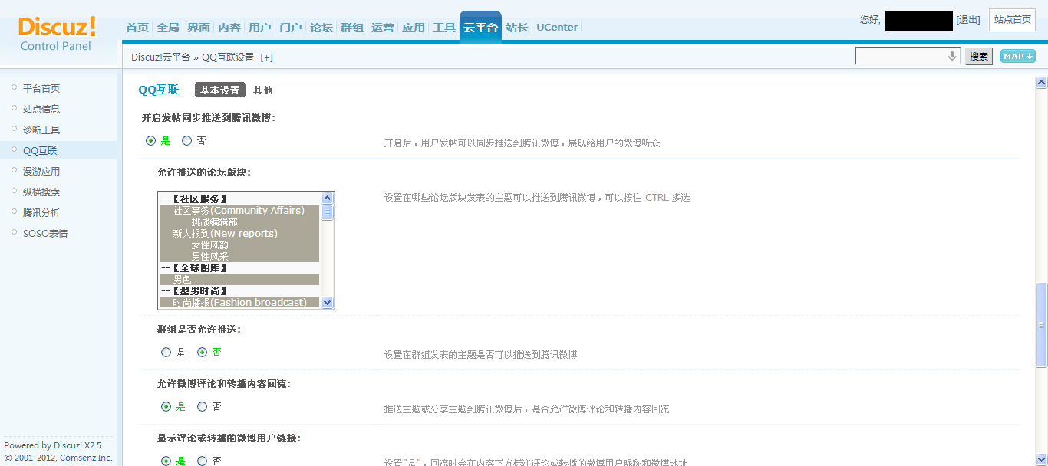This screenshot has height=466, width=1048.
Task: Open the 全局 top menu
Action: pyautogui.click(x=168, y=28)
